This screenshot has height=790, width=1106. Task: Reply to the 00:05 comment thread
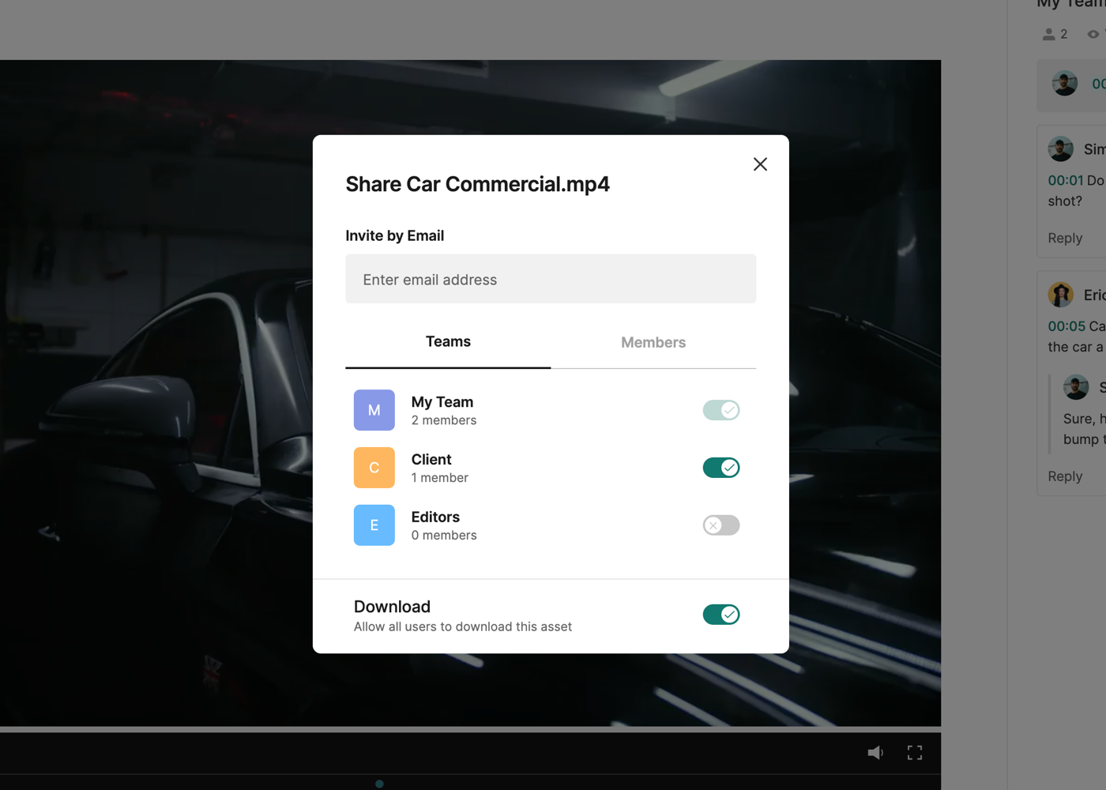[x=1065, y=476]
